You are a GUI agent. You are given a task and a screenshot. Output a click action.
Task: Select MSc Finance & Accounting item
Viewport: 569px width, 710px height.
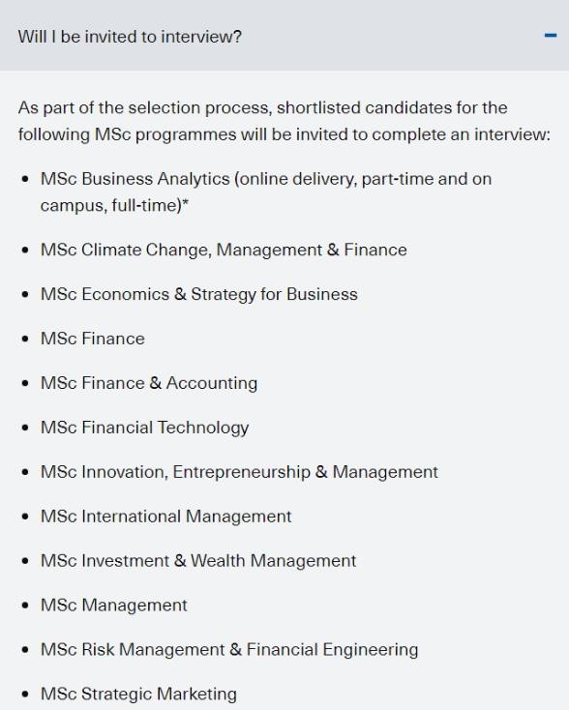pyautogui.click(x=149, y=383)
